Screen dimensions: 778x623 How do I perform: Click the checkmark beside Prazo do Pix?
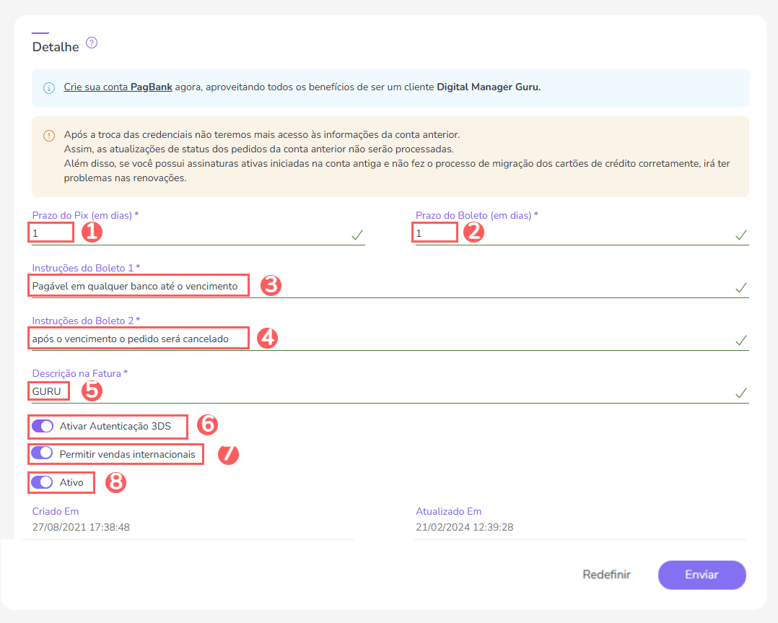[359, 234]
